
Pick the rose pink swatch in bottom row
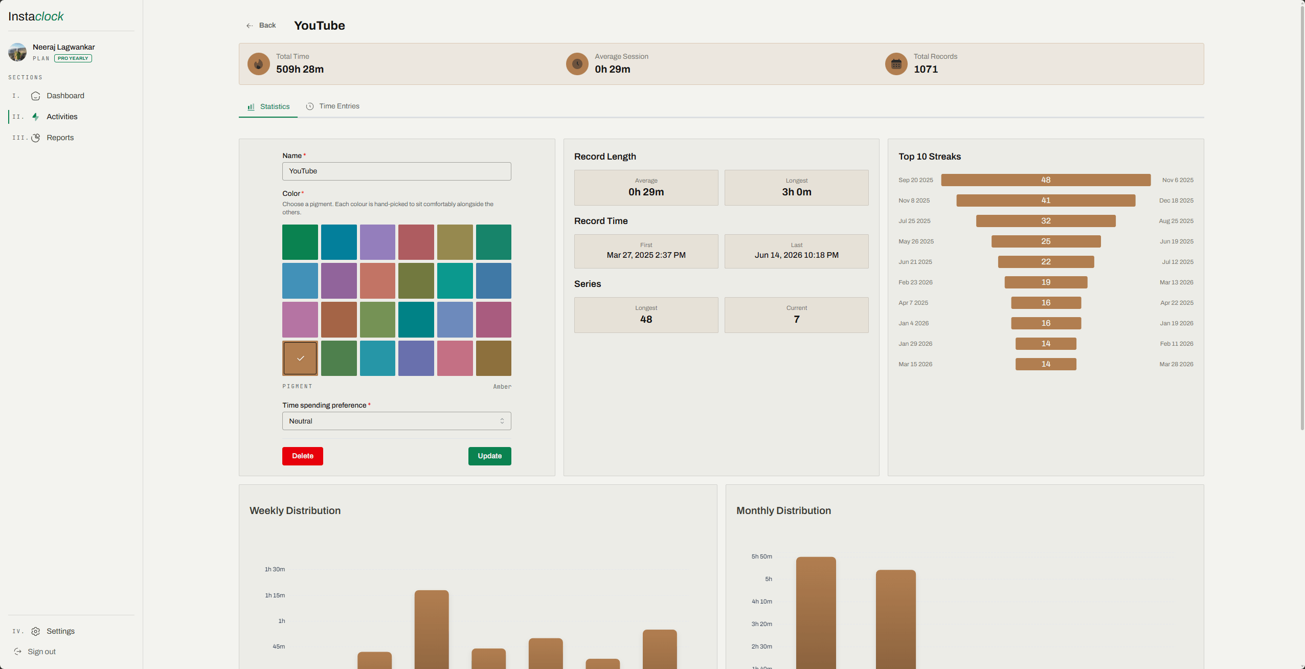point(455,359)
